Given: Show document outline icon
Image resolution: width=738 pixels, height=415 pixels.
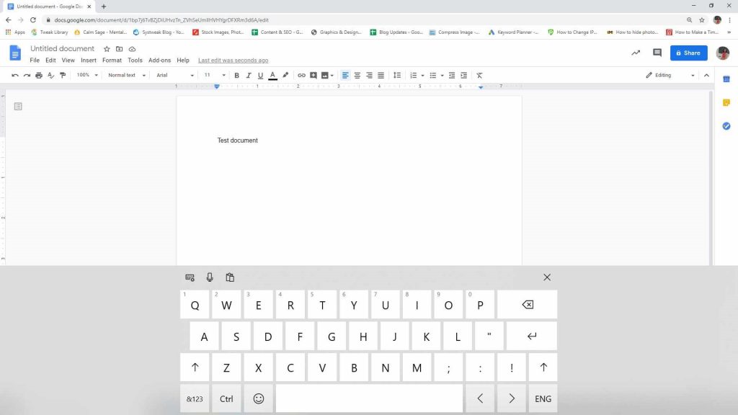Looking at the screenshot, I should tap(18, 107).
